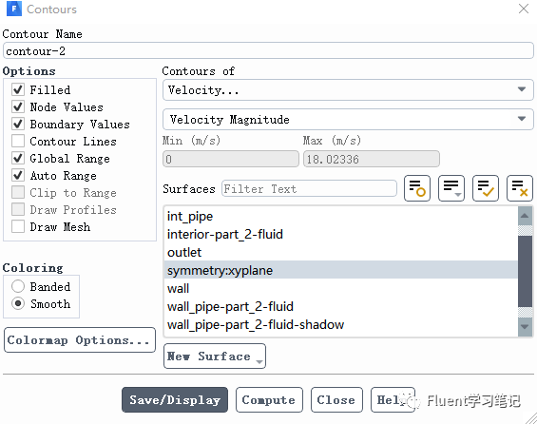Screen dimensions: 537x424
Task: Click the toggle tree view surfaces icon
Action: (417, 188)
